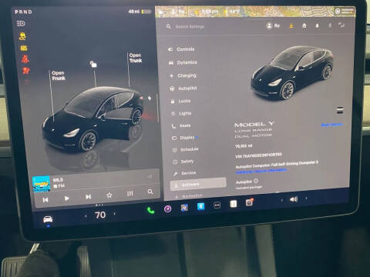Tap the Bluetooth icon in settings header

coord(330,25)
